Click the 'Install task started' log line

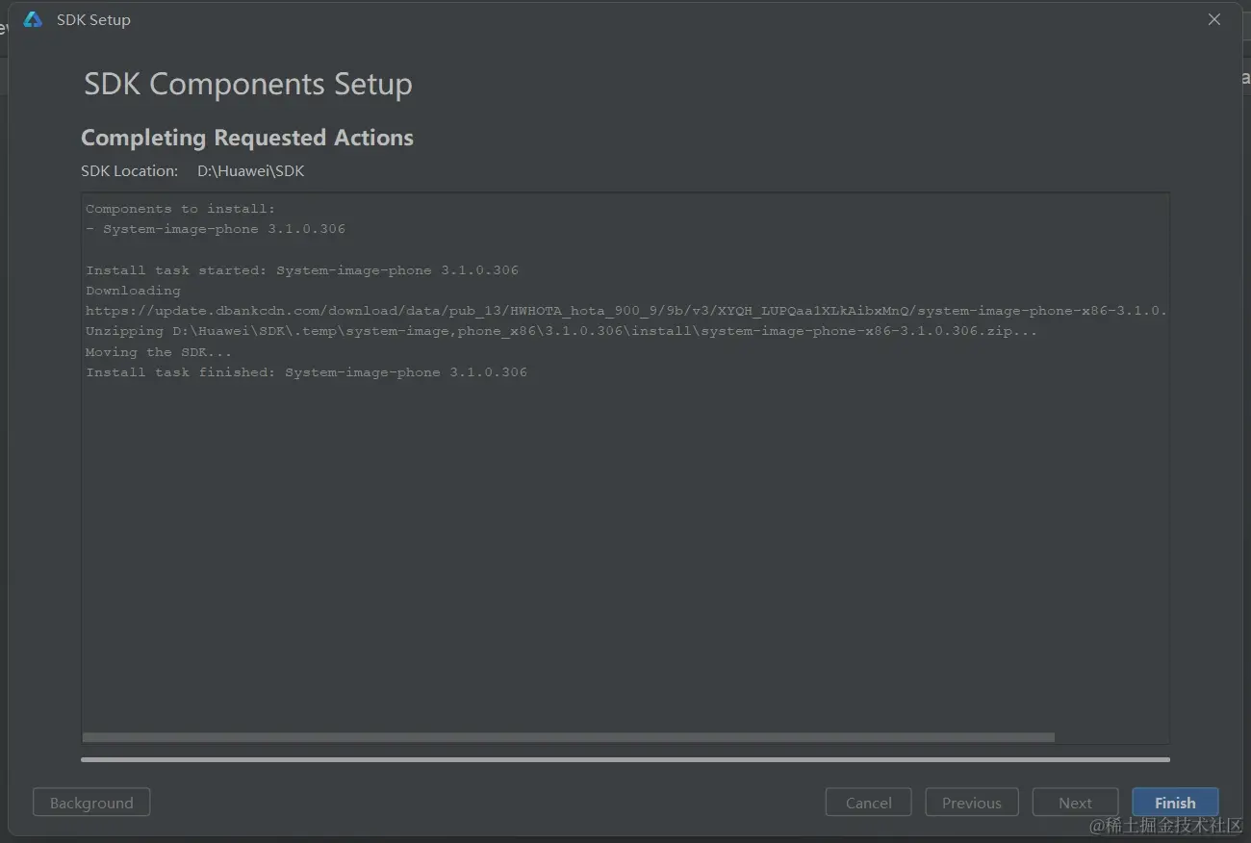[x=302, y=270]
